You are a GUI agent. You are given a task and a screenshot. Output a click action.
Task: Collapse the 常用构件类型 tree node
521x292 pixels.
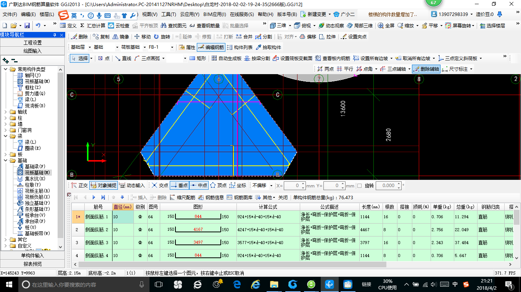point(5,69)
